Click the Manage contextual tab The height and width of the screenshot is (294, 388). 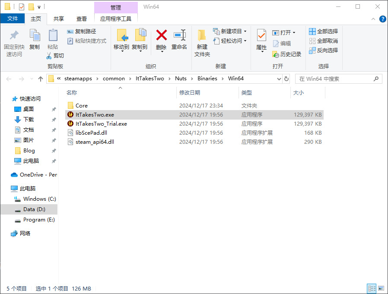pos(115,7)
